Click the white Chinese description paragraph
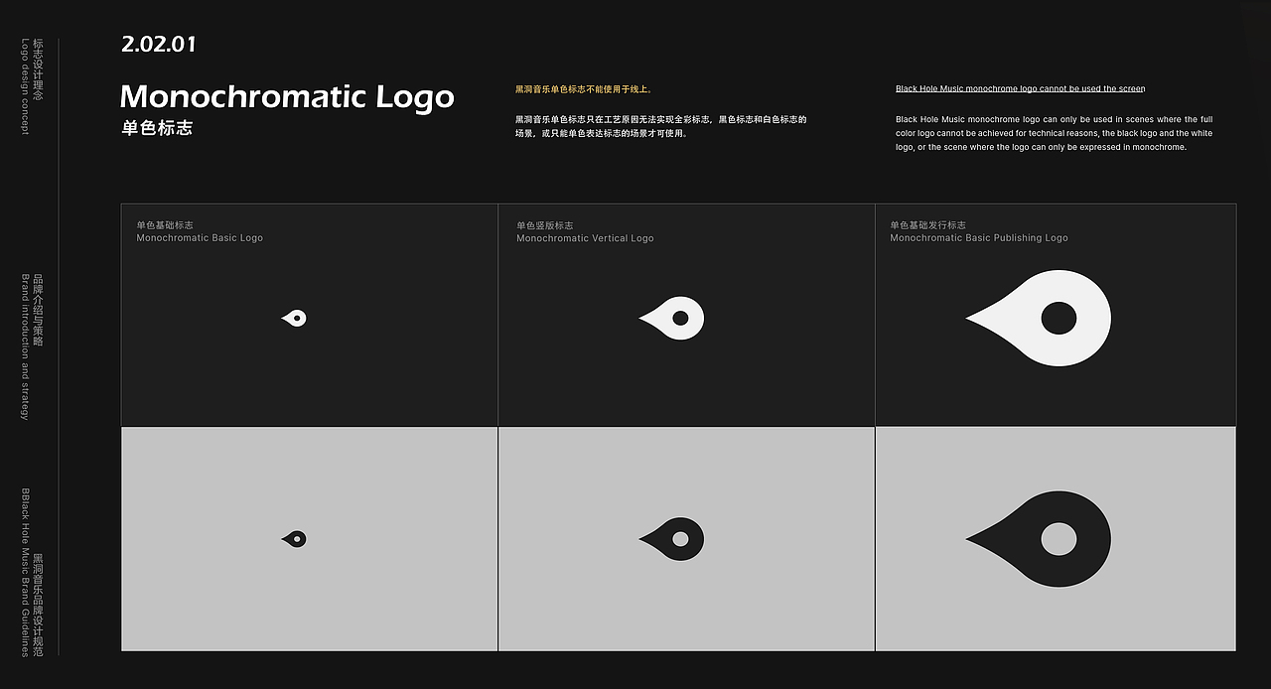Viewport: 1271px width, 689px height. click(660, 126)
